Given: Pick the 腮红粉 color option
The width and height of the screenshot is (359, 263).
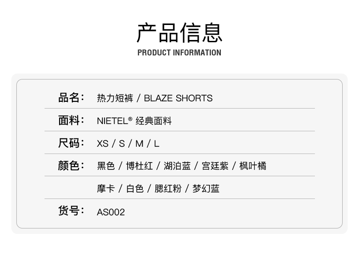Looking at the screenshot, I should tap(168, 189).
